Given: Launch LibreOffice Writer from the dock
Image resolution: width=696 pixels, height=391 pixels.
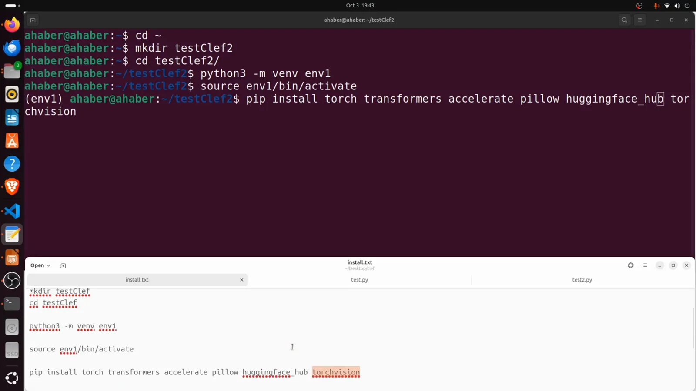Looking at the screenshot, I should [x=12, y=118].
